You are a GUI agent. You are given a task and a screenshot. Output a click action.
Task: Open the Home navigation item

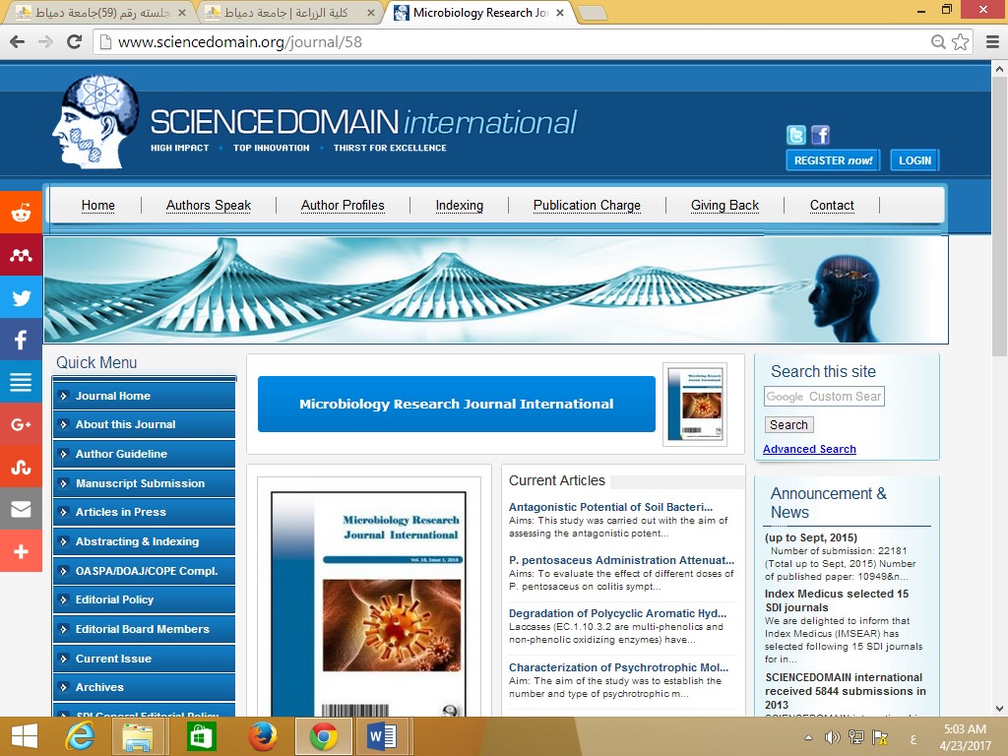coord(97,205)
